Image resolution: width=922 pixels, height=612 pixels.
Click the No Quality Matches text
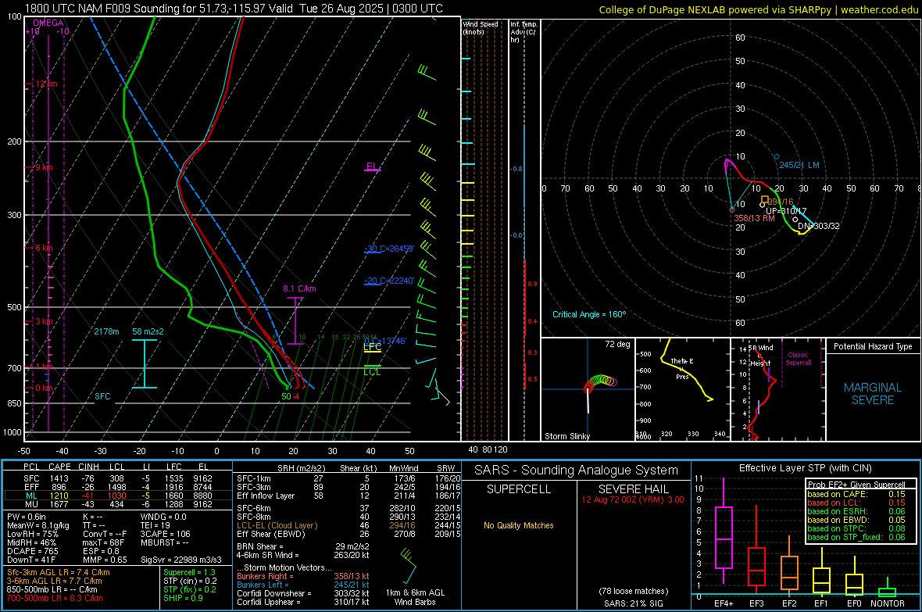[x=519, y=525]
